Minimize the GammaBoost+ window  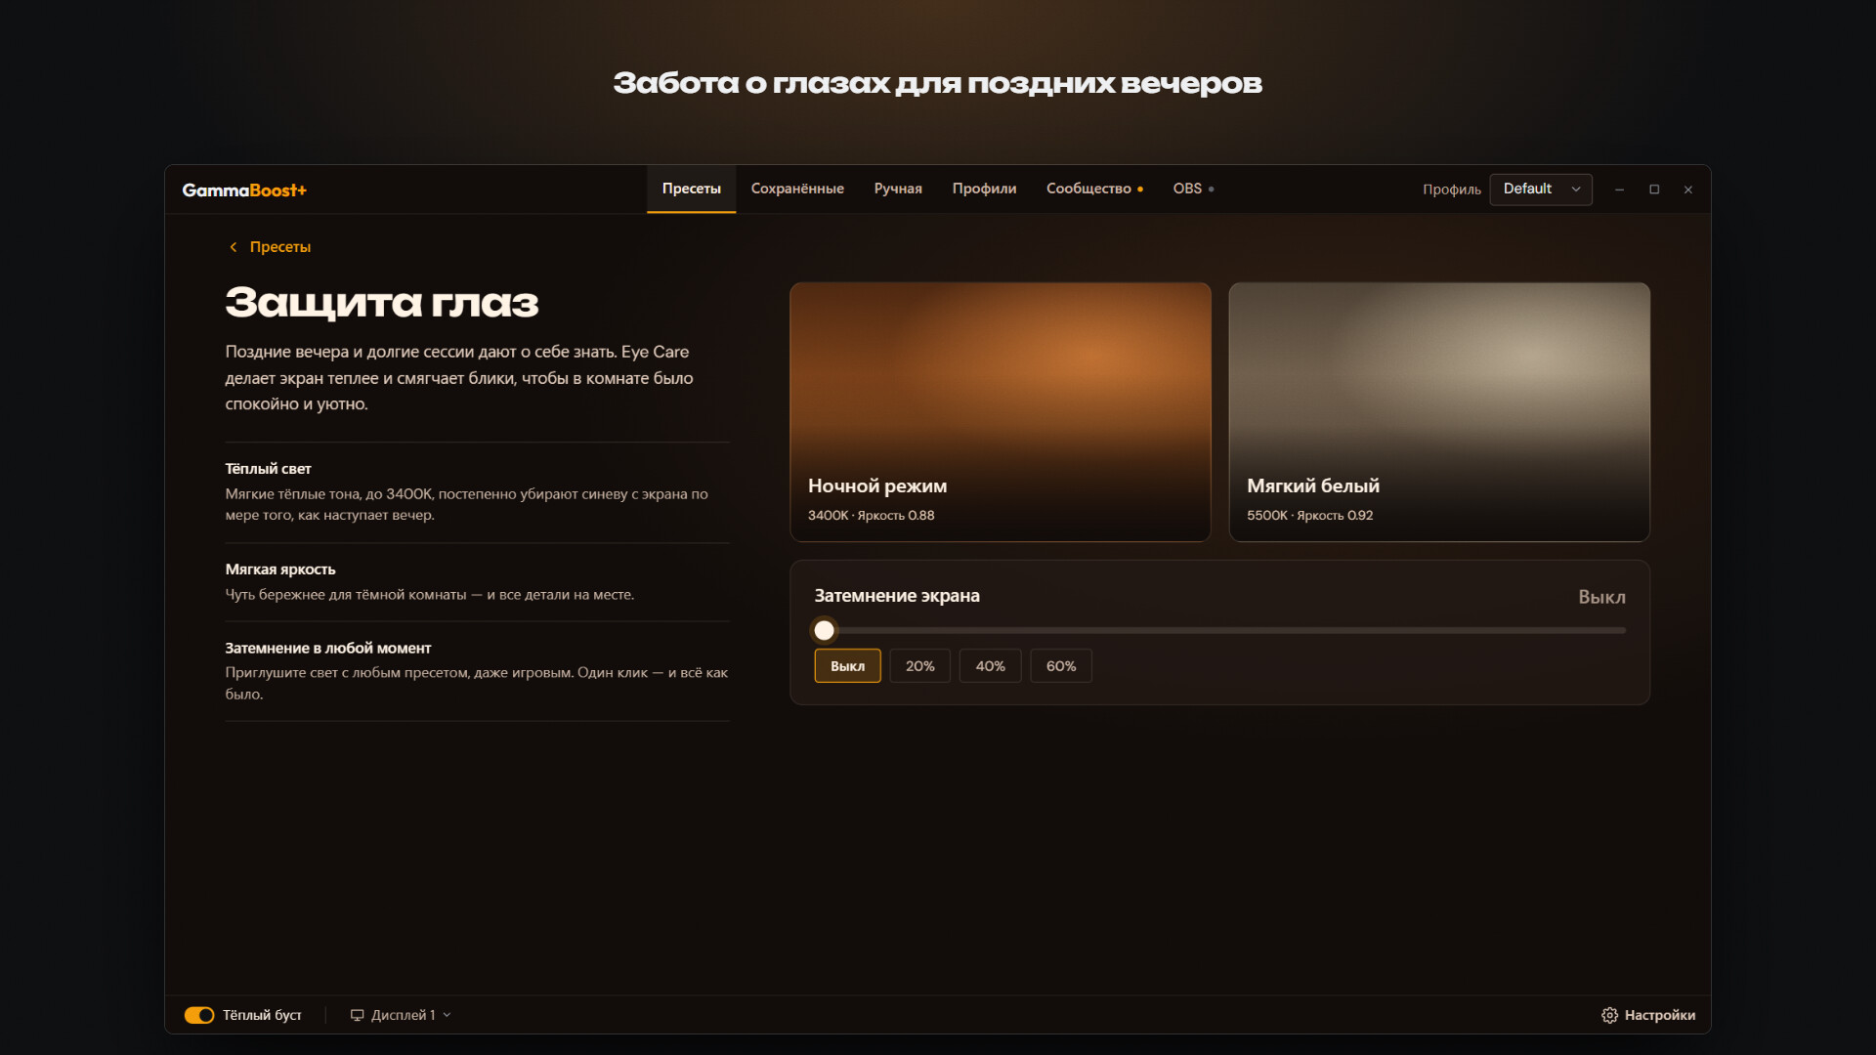1619,190
